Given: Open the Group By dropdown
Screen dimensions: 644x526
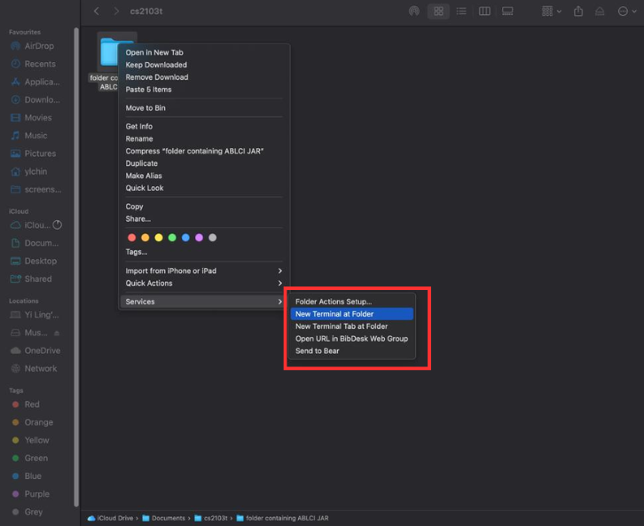Looking at the screenshot, I should click(551, 11).
